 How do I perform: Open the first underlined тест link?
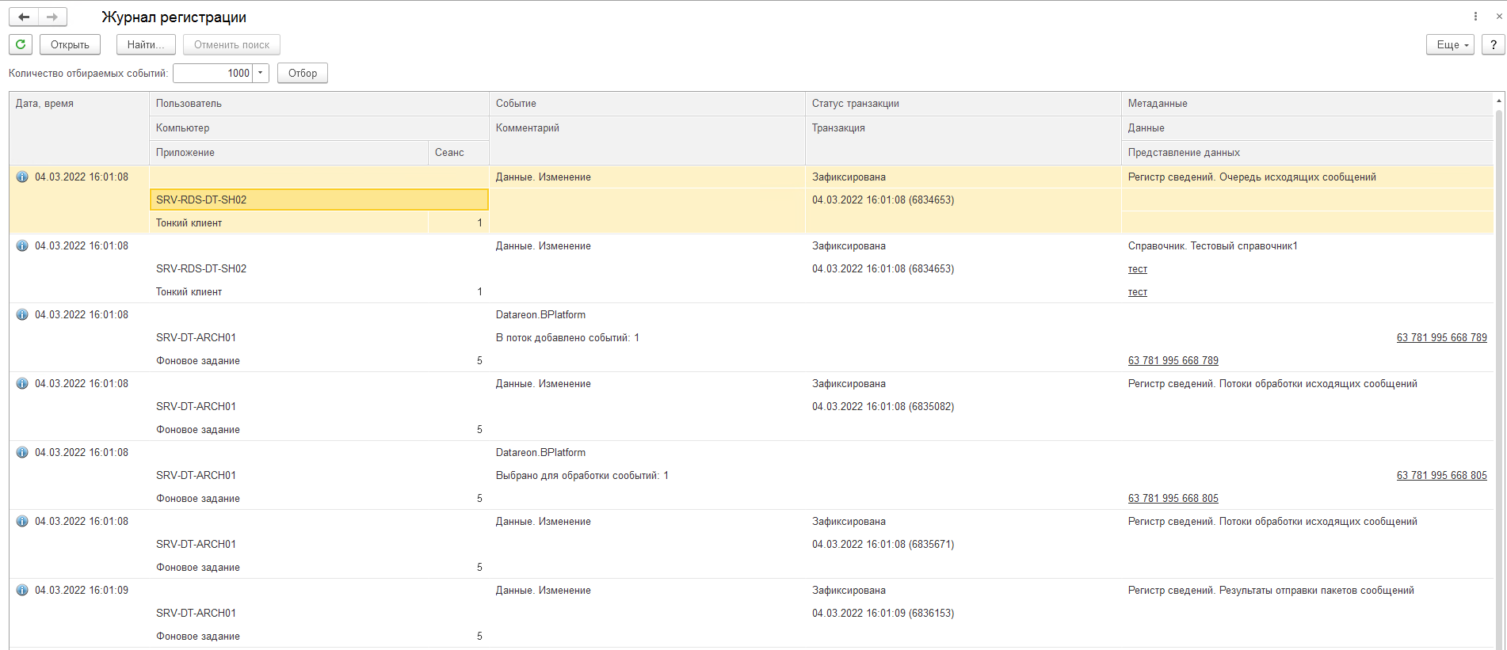[1137, 269]
